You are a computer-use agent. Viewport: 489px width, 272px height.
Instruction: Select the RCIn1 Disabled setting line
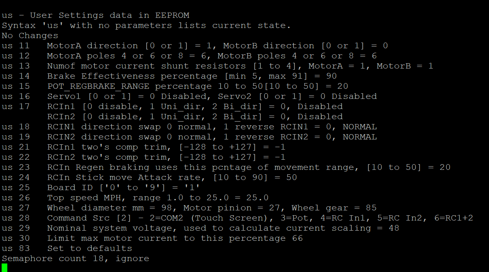(x=172, y=107)
